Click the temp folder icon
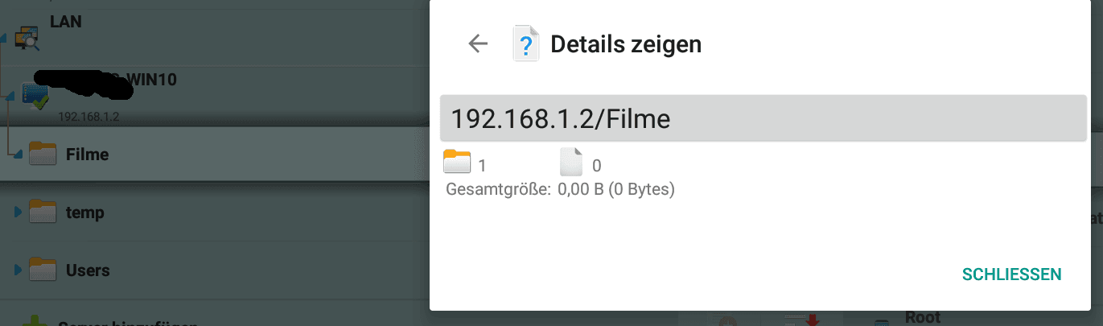Screen dimensions: 1103x326 click(43, 213)
